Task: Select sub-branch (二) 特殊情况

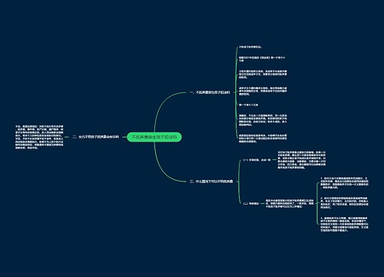Action: pos(251,204)
